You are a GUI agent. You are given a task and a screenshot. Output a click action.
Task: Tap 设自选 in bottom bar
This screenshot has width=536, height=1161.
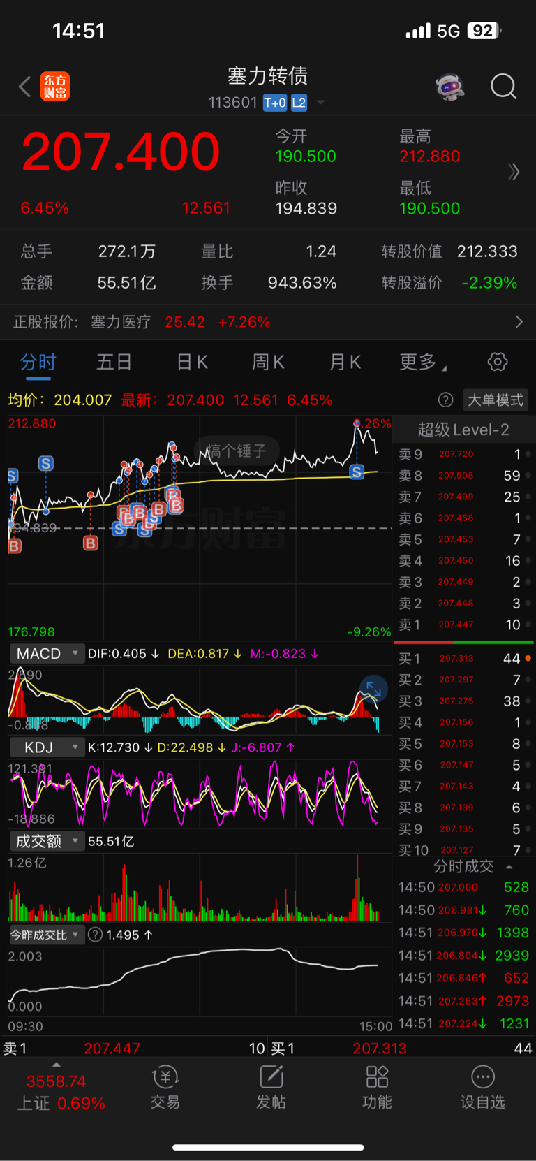[x=482, y=1088]
